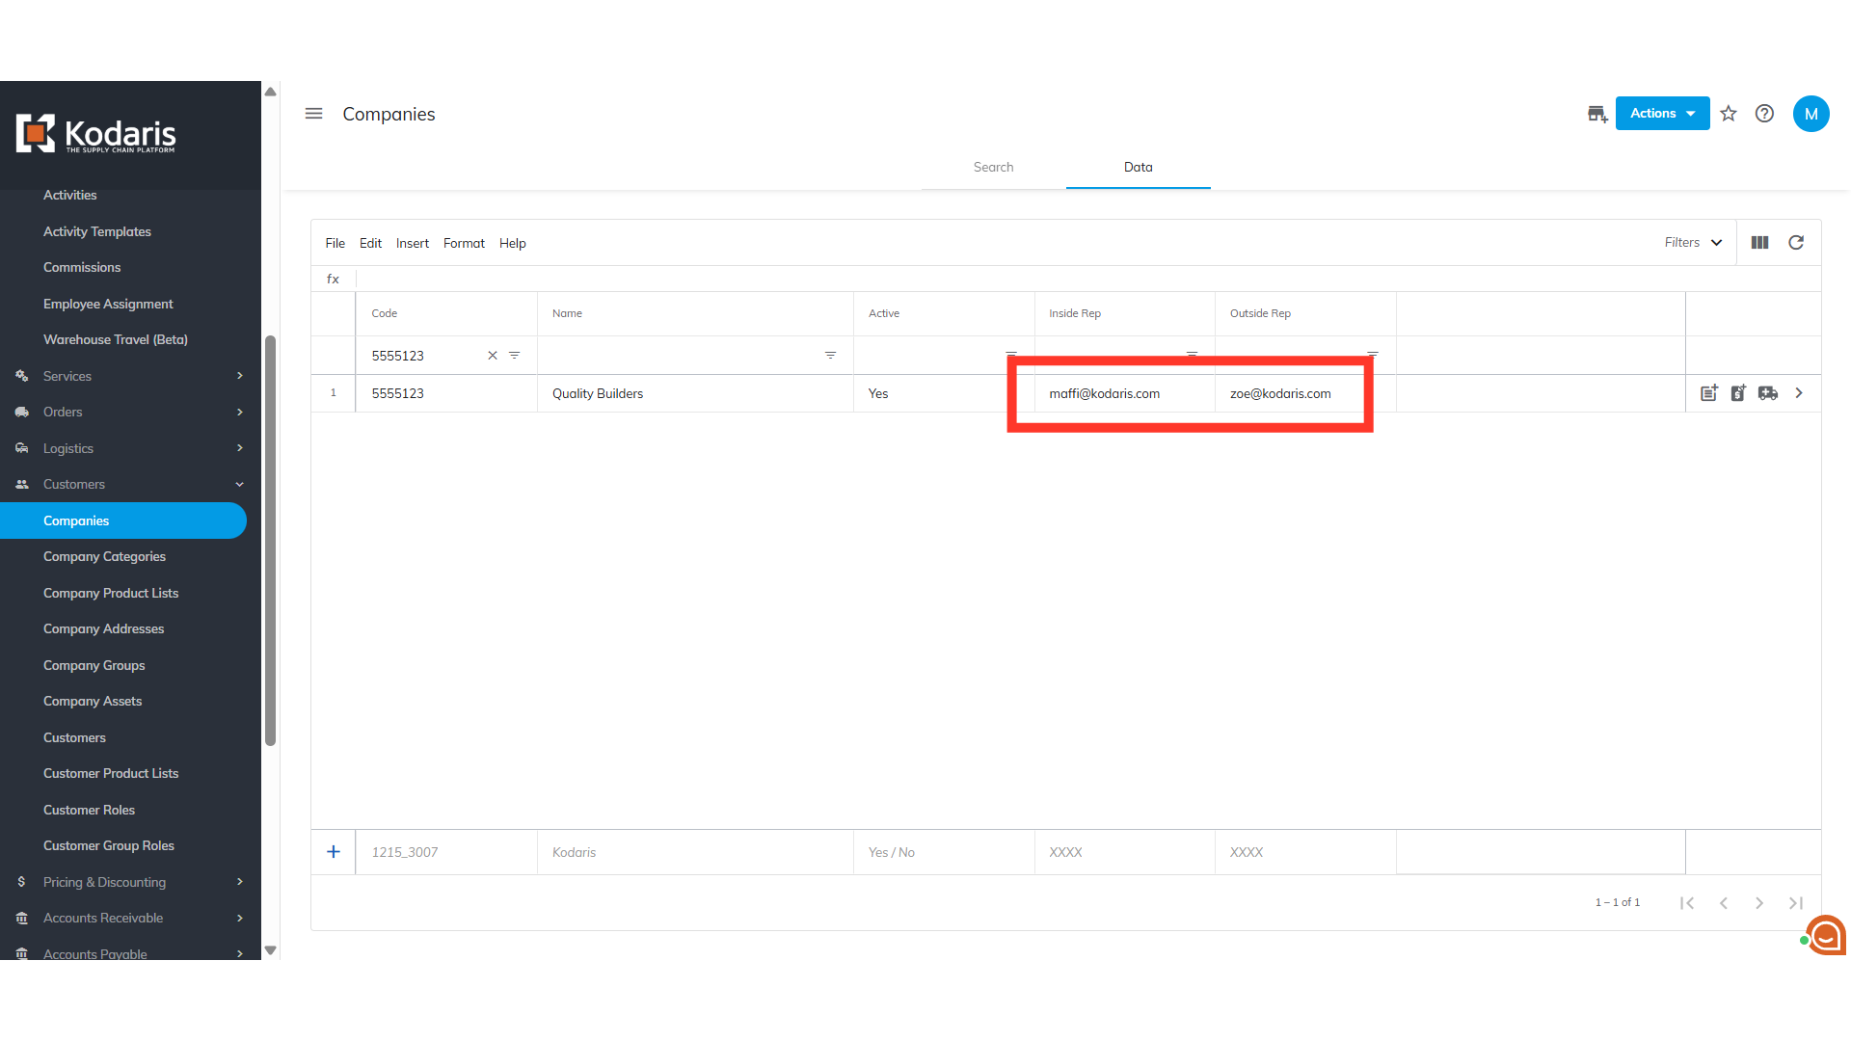Toggle the hamburger navigation menu
The height and width of the screenshot is (1041, 1851).
pos(313,114)
